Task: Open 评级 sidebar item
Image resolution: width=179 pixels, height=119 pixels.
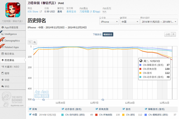Action: coord(13,80)
